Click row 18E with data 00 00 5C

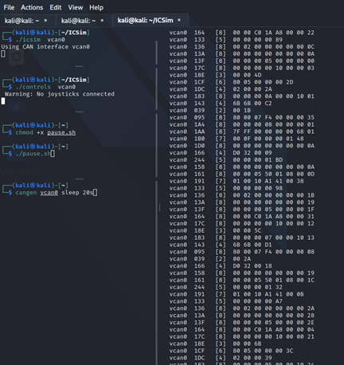pos(215,230)
